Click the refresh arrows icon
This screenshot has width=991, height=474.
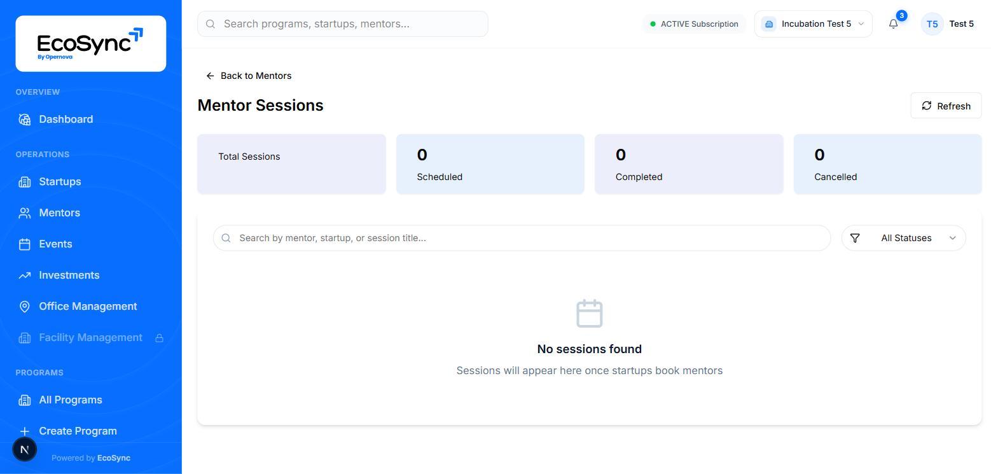coord(927,106)
